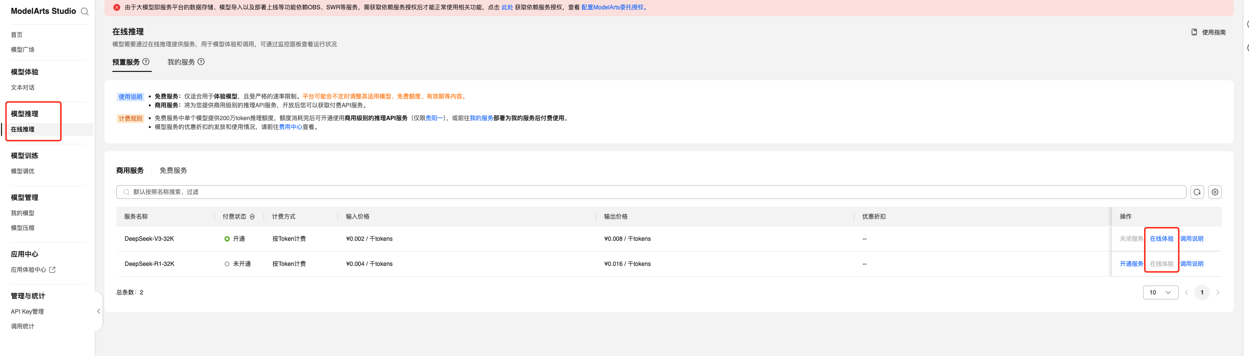Viewport: 1249px width, 356px height.
Task: Click 贵阳一 region link
Action: click(x=434, y=118)
